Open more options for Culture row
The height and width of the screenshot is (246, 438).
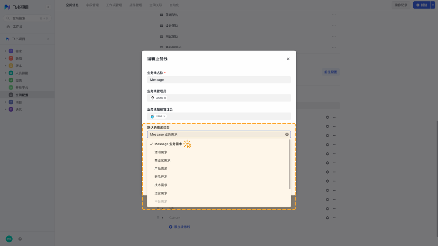pyautogui.click(x=335, y=218)
